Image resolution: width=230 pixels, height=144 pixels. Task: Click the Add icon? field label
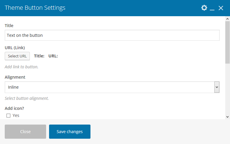coord(14,108)
